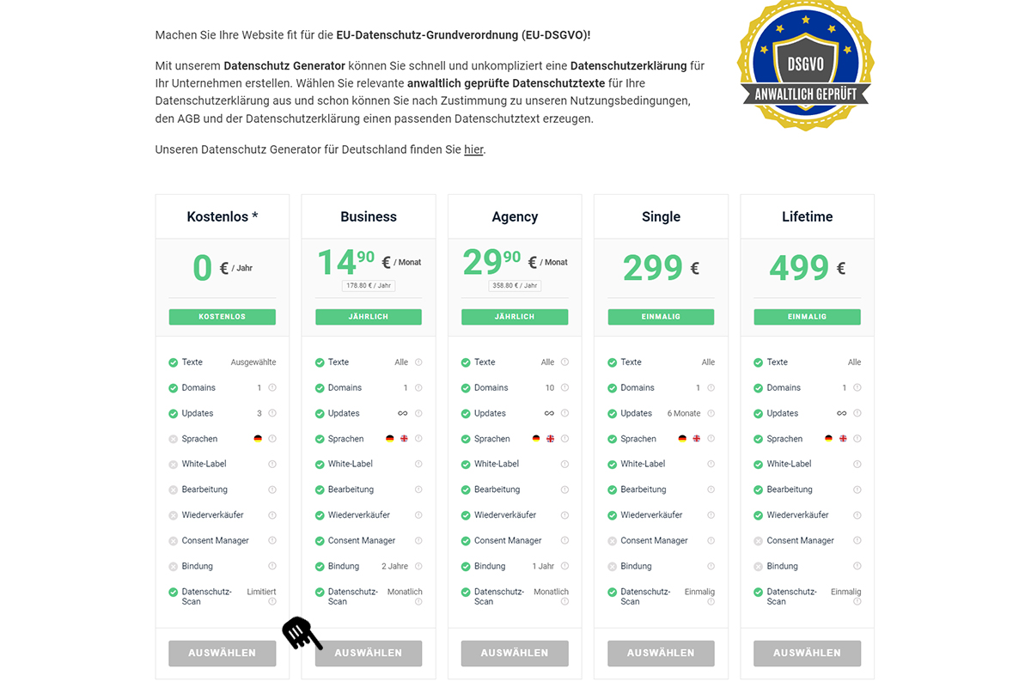Click the UK flag in Business plan Sprachen
1031x687 pixels.
[x=404, y=439]
